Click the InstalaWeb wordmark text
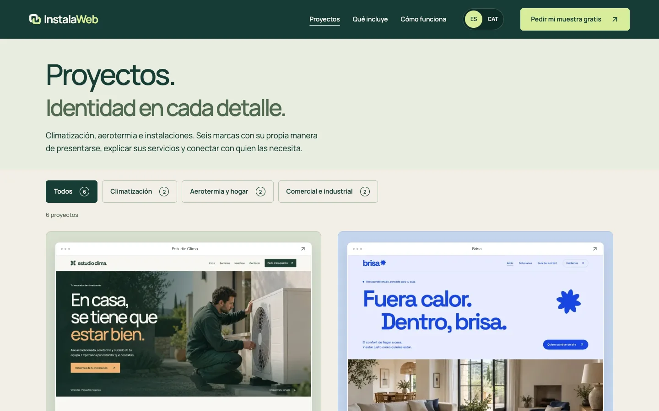The width and height of the screenshot is (659, 411). tap(71, 19)
